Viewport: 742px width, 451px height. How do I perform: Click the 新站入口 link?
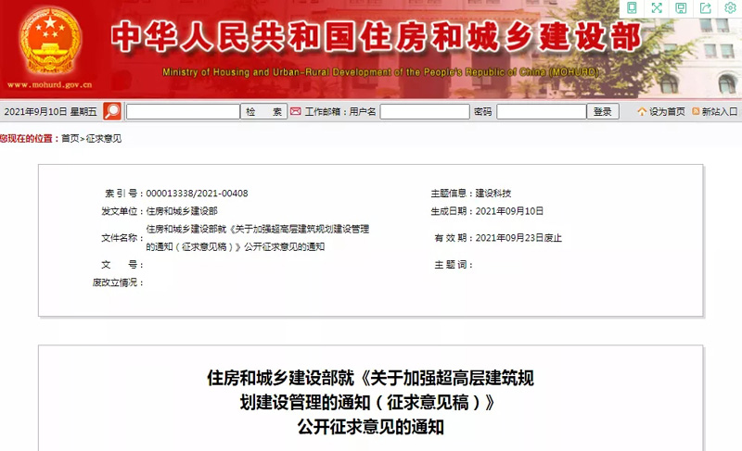pyautogui.click(x=720, y=111)
